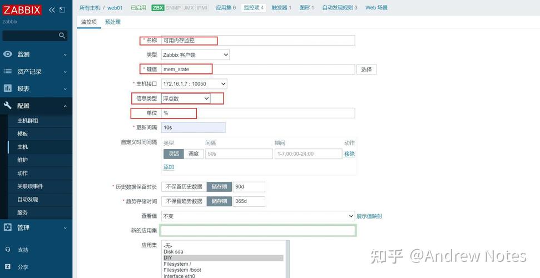The image size is (540, 278).
Task: Open 应用集 6 in host navigation
Action: [x=226, y=8]
